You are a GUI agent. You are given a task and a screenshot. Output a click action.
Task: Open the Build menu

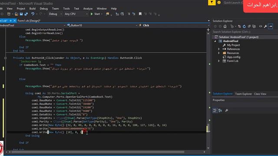pos(33,9)
